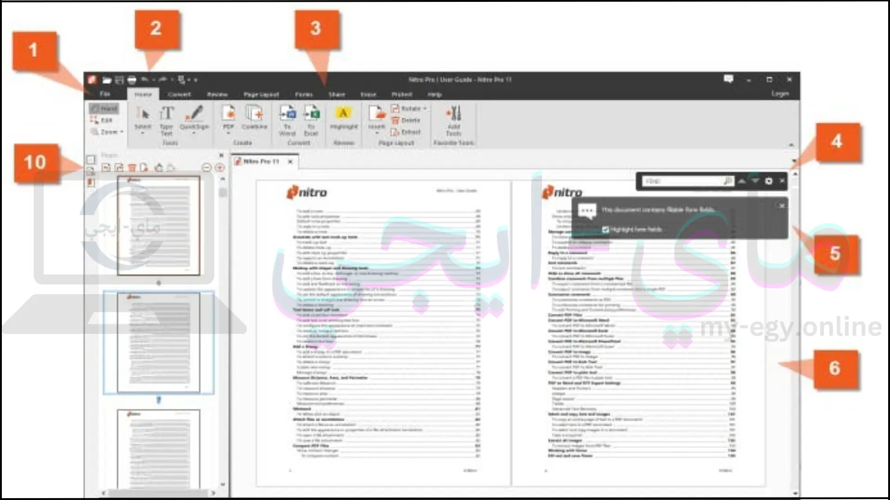The width and height of the screenshot is (890, 500).
Task: Start the QuickSign tool
Action: click(194, 119)
